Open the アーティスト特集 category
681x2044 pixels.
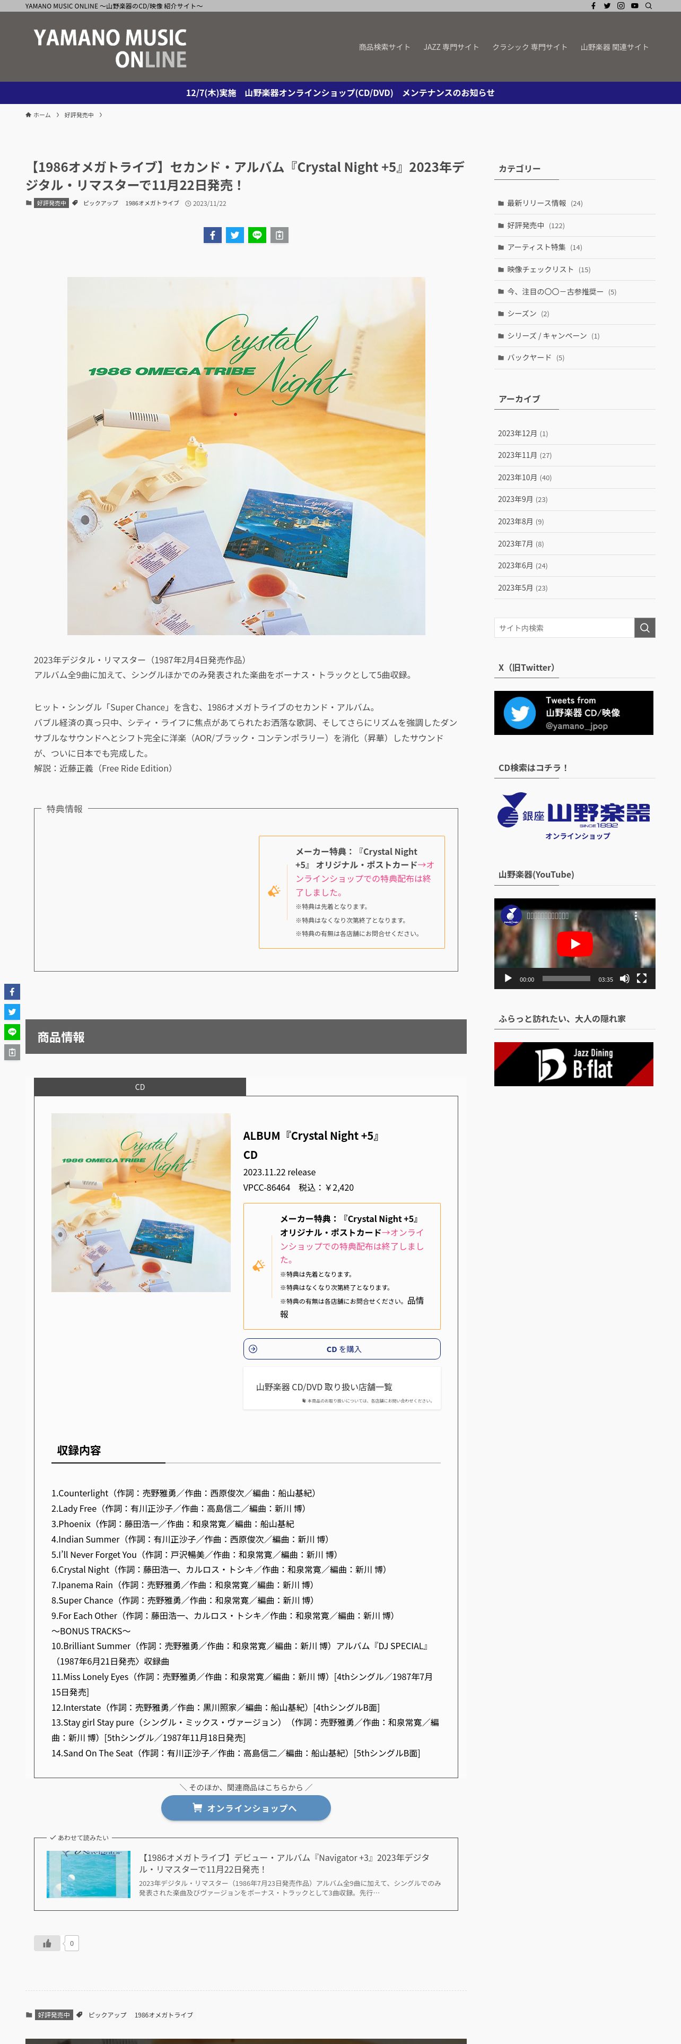point(575,247)
